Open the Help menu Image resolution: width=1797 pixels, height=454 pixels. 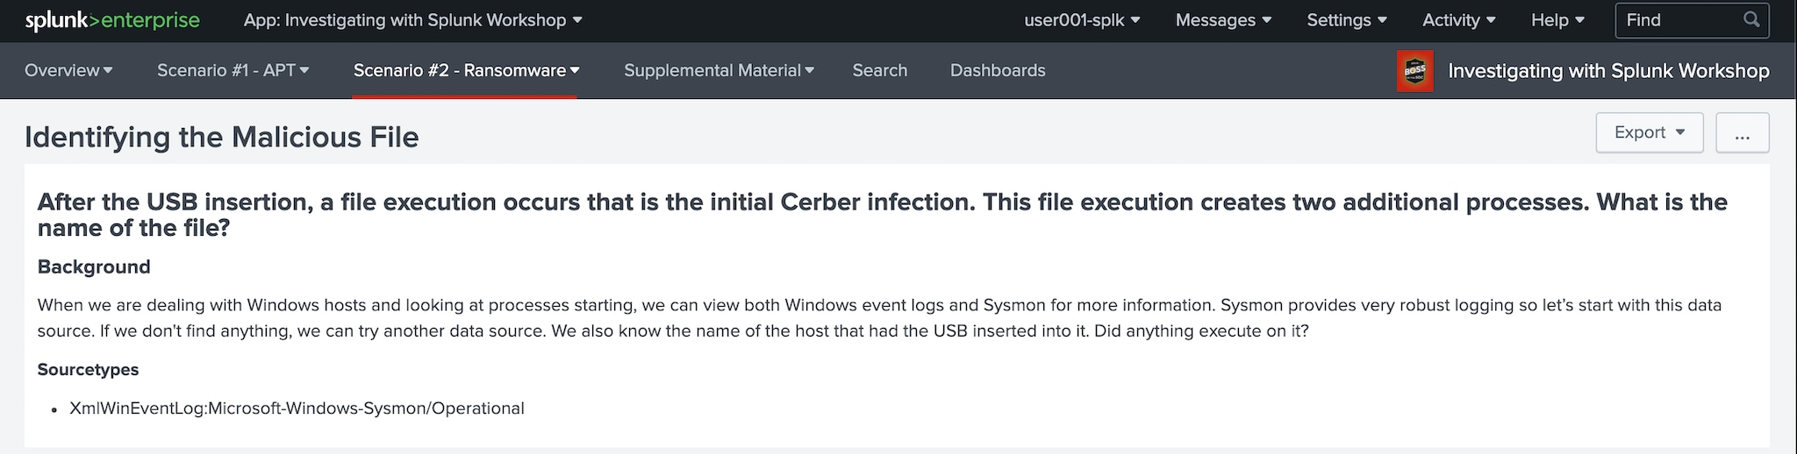(1557, 20)
